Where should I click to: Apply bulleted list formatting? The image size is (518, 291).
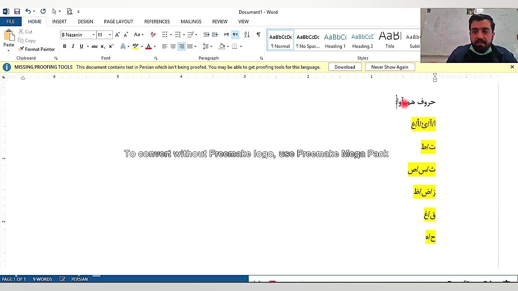165,35
